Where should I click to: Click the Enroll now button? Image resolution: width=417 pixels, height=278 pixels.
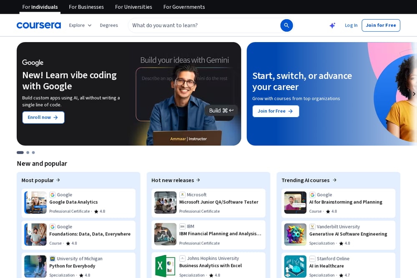43,117
